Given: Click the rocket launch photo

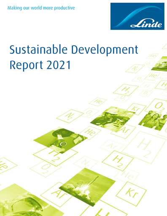Looking at the screenshot, I should [87, 187].
